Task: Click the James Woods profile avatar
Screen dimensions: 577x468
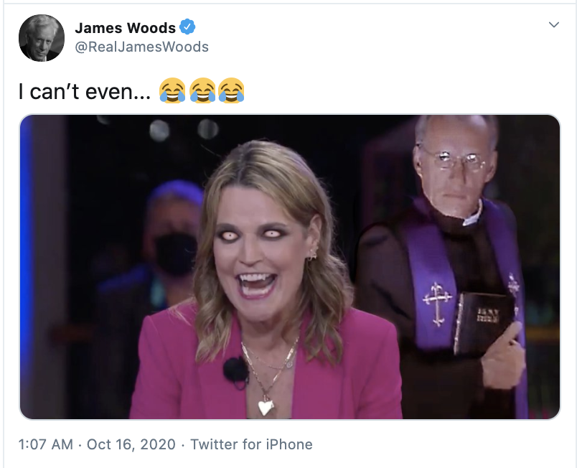Action: click(42, 38)
